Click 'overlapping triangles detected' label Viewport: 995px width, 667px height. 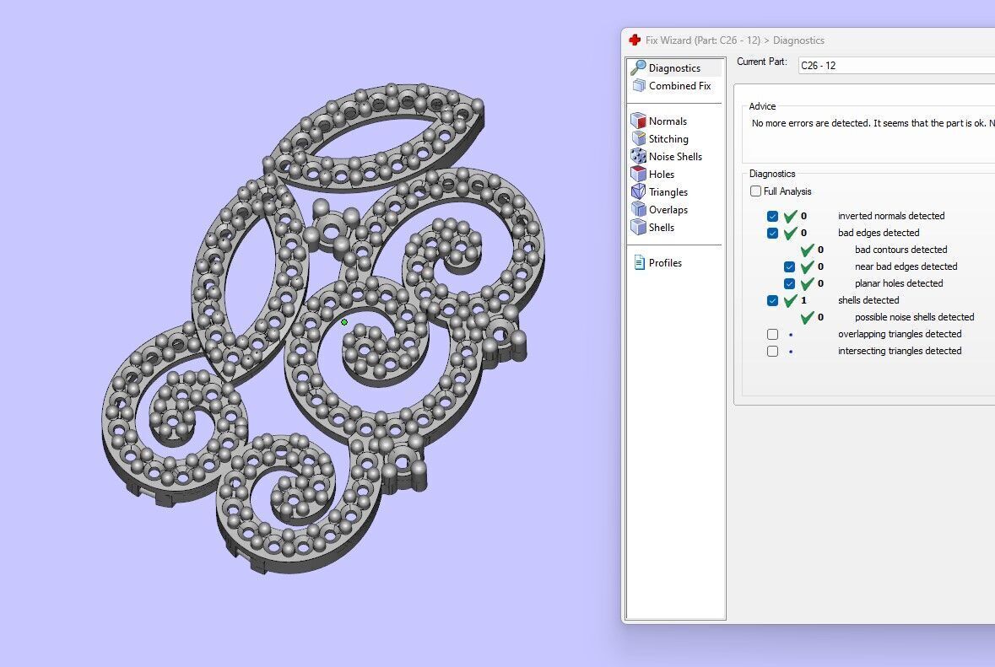click(899, 334)
